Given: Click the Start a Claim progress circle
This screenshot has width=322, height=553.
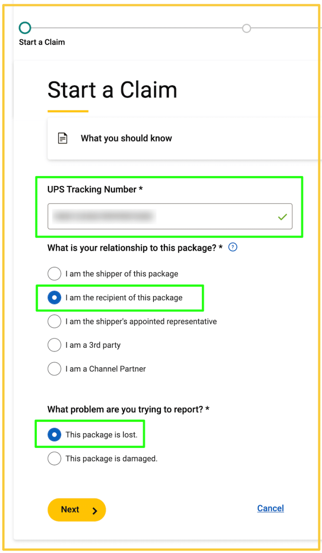Looking at the screenshot, I should click(x=25, y=28).
